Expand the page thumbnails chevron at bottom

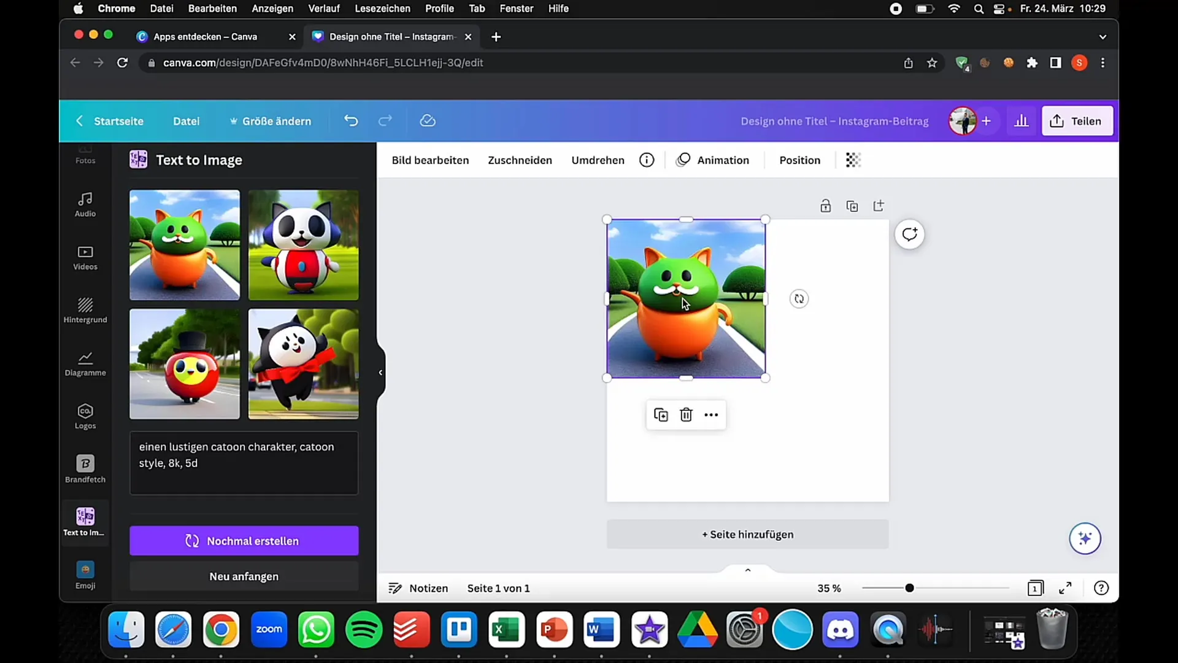coord(748,570)
